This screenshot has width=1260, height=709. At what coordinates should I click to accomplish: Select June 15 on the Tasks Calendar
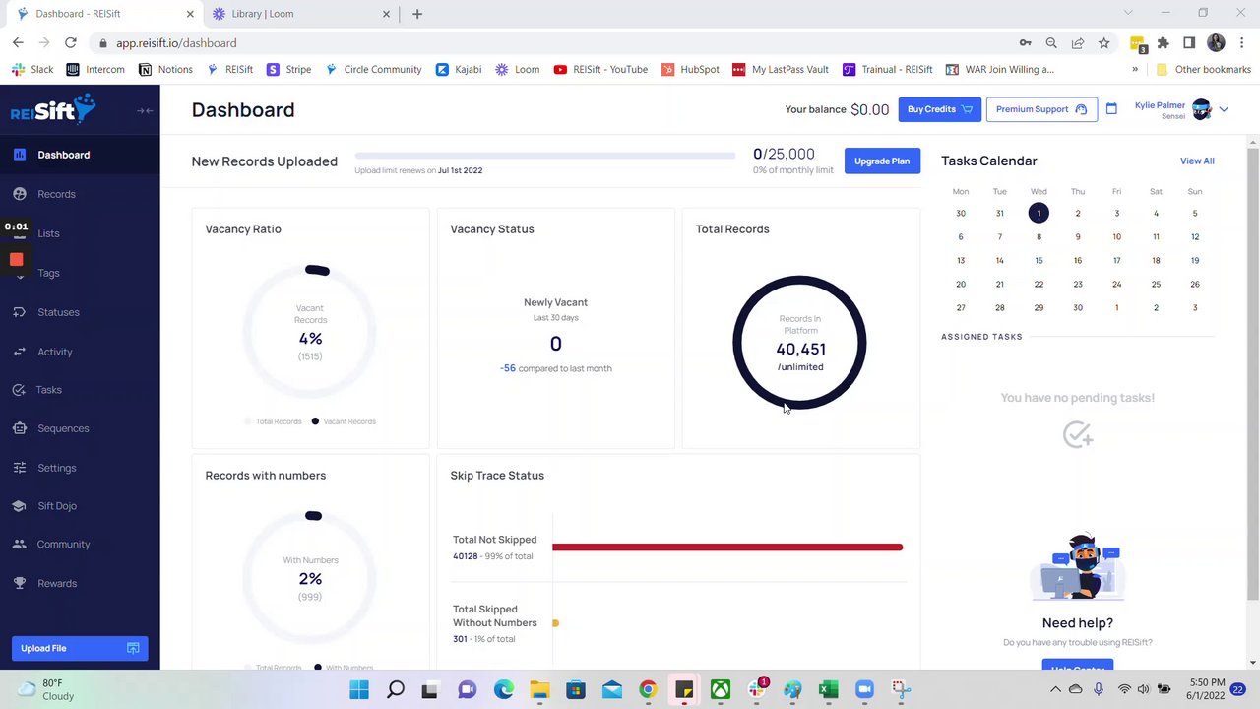(1039, 260)
